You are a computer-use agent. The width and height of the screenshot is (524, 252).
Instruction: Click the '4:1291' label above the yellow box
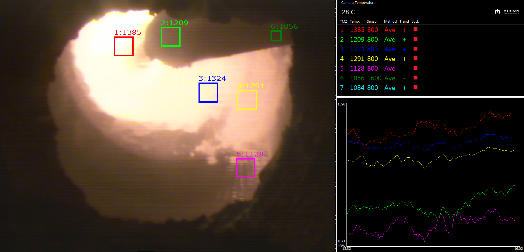coord(251,86)
